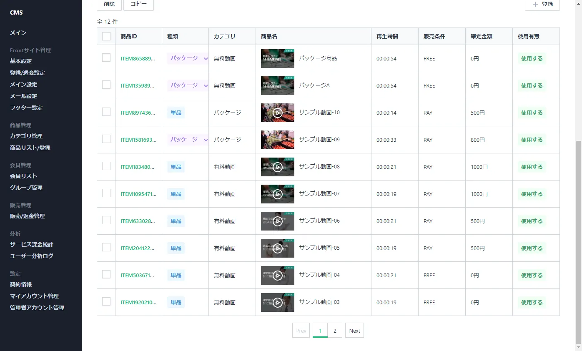Select the checkbox for サンプル動画-03 row

click(x=106, y=301)
